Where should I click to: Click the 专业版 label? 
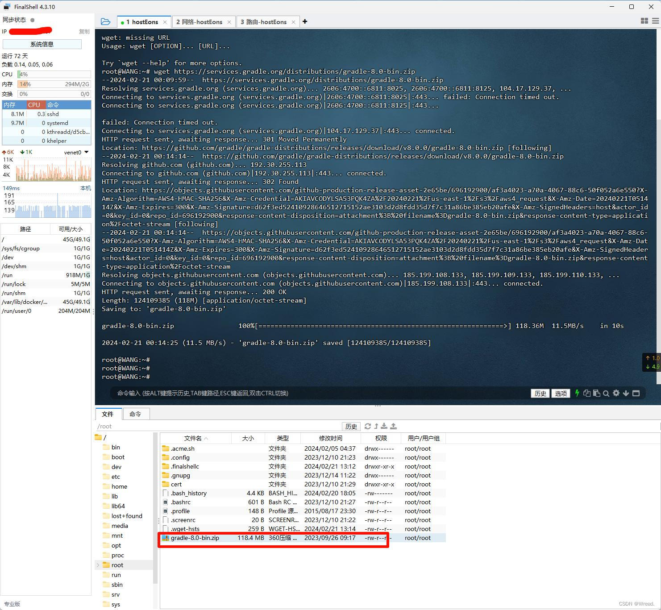click(x=12, y=604)
